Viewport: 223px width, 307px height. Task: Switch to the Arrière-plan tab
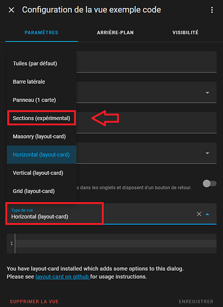click(115, 33)
